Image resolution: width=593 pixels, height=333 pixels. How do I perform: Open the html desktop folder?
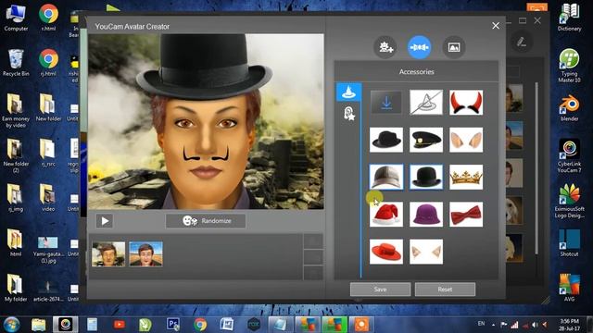pos(16,243)
